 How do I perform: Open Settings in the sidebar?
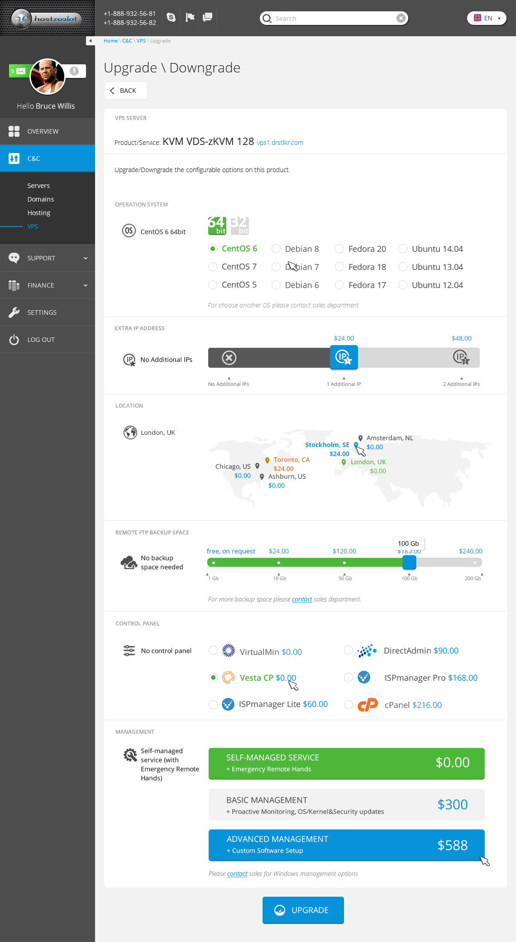tap(48, 312)
